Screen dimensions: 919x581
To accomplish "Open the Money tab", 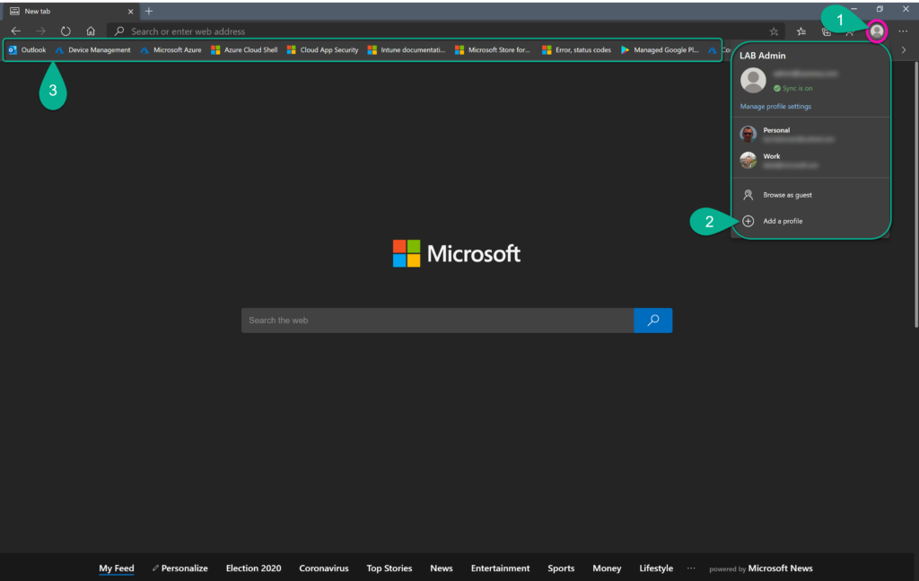I will coord(607,568).
